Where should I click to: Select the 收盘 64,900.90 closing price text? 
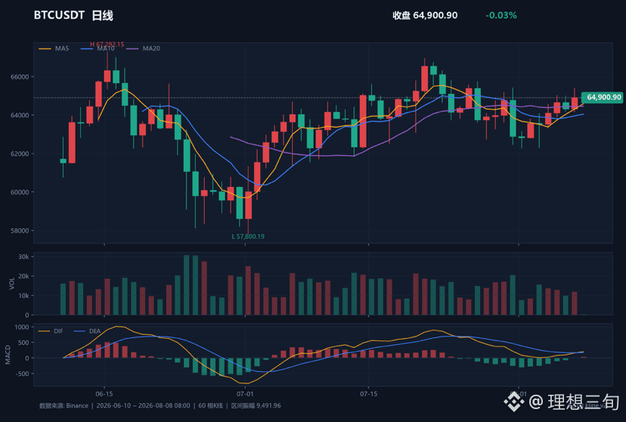coord(425,16)
